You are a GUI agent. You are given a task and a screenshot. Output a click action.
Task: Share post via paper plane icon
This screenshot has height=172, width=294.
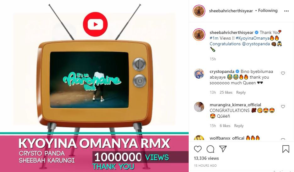tap(223, 149)
